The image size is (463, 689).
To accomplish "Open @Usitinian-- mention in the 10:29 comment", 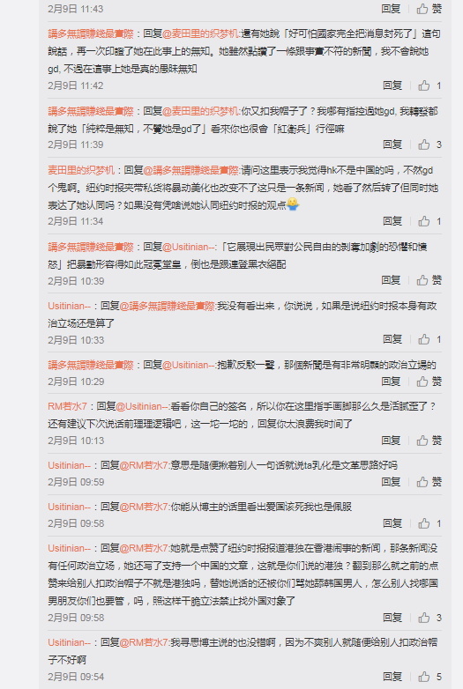I will pos(189,365).
